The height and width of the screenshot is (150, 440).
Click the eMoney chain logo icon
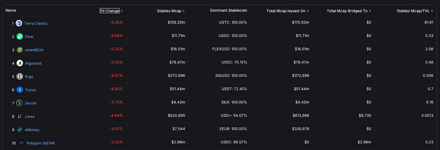click(20, 130)
